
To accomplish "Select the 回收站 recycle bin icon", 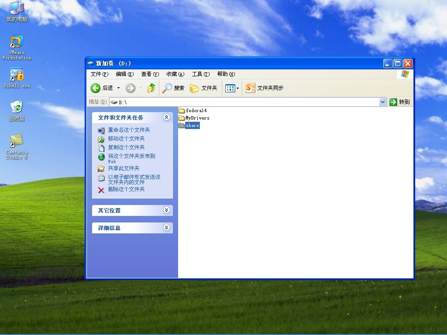I will [17, 111].
